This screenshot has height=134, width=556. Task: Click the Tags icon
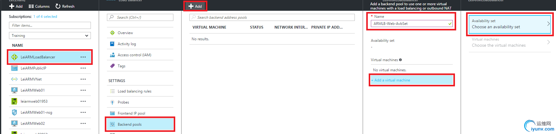112,66
